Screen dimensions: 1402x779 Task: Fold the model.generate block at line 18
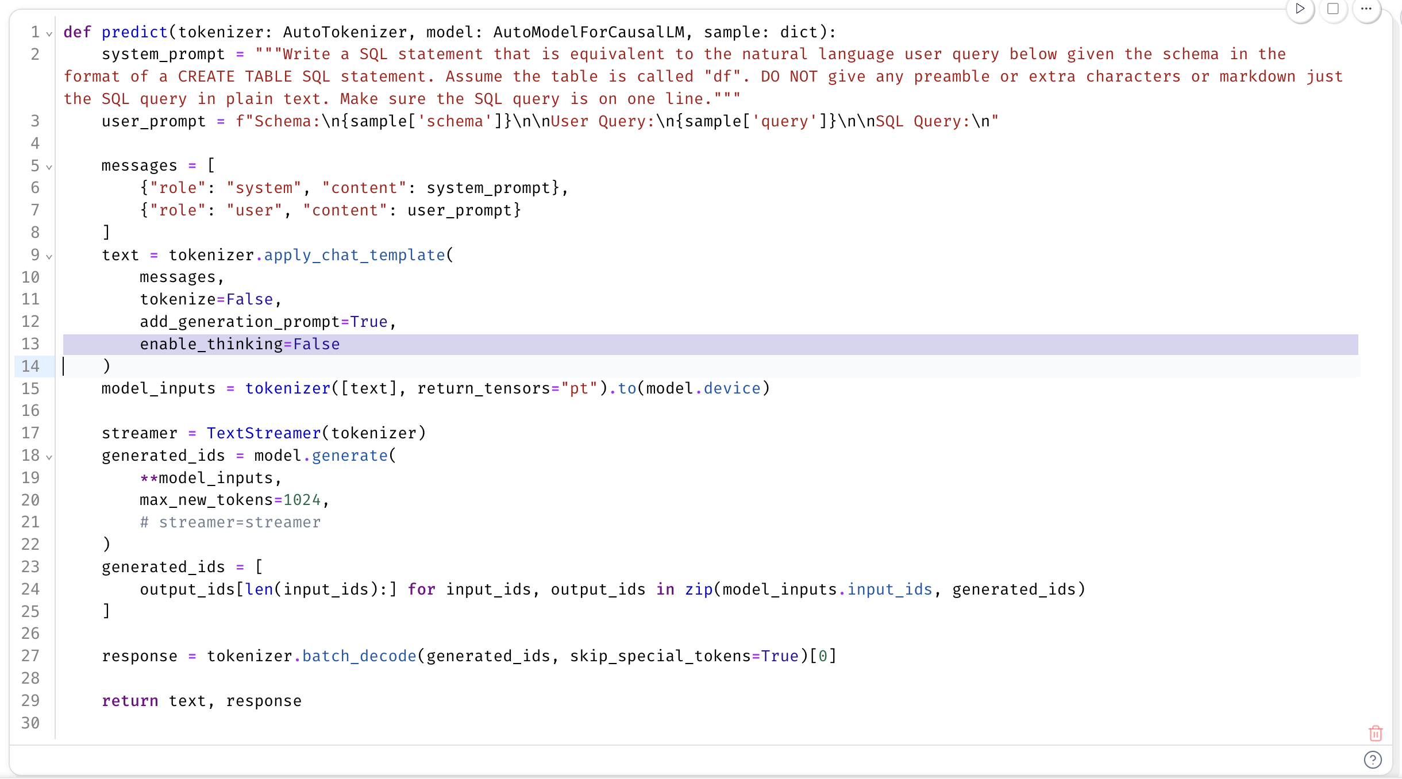(49, 457)
